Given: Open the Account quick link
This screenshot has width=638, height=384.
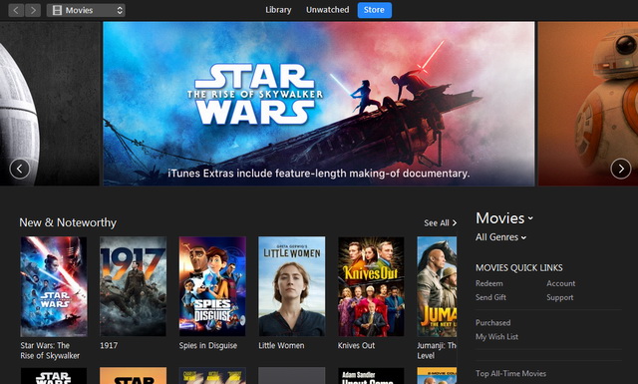Looking at the screenshot, I should click(x=560, y=283).
